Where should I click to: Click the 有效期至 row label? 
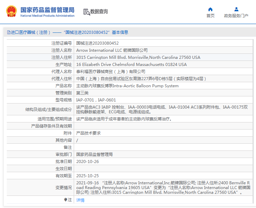(x=64, y=176)
